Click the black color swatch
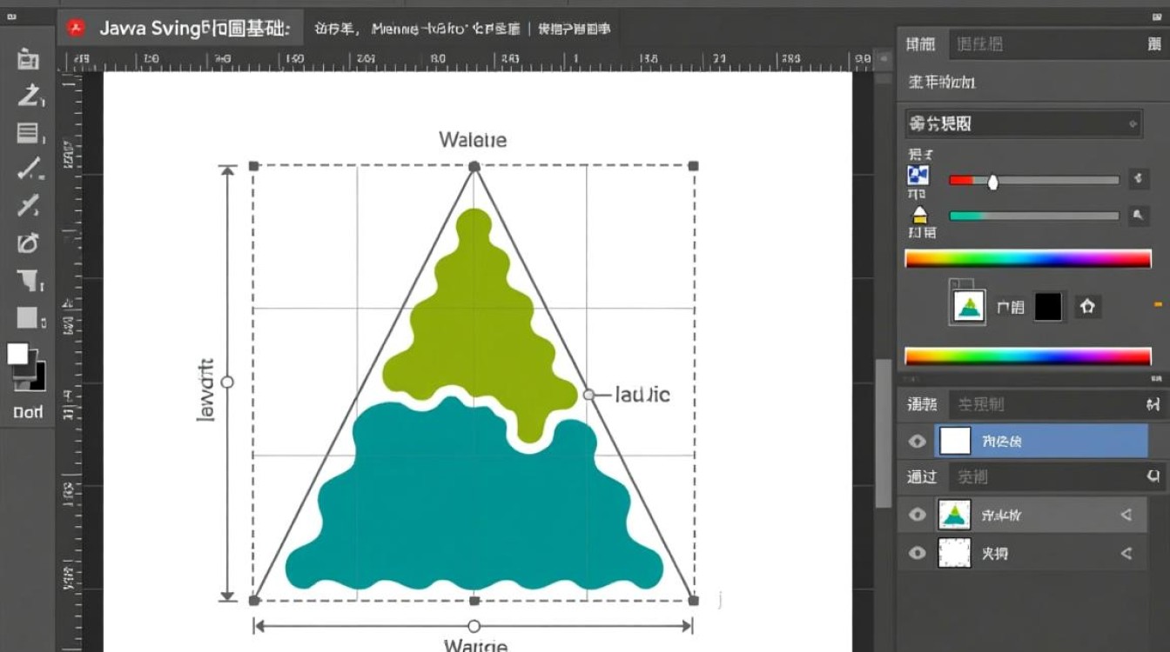Image resolution: width=1170 pixels, height=652 pixels. point(1048,306)
